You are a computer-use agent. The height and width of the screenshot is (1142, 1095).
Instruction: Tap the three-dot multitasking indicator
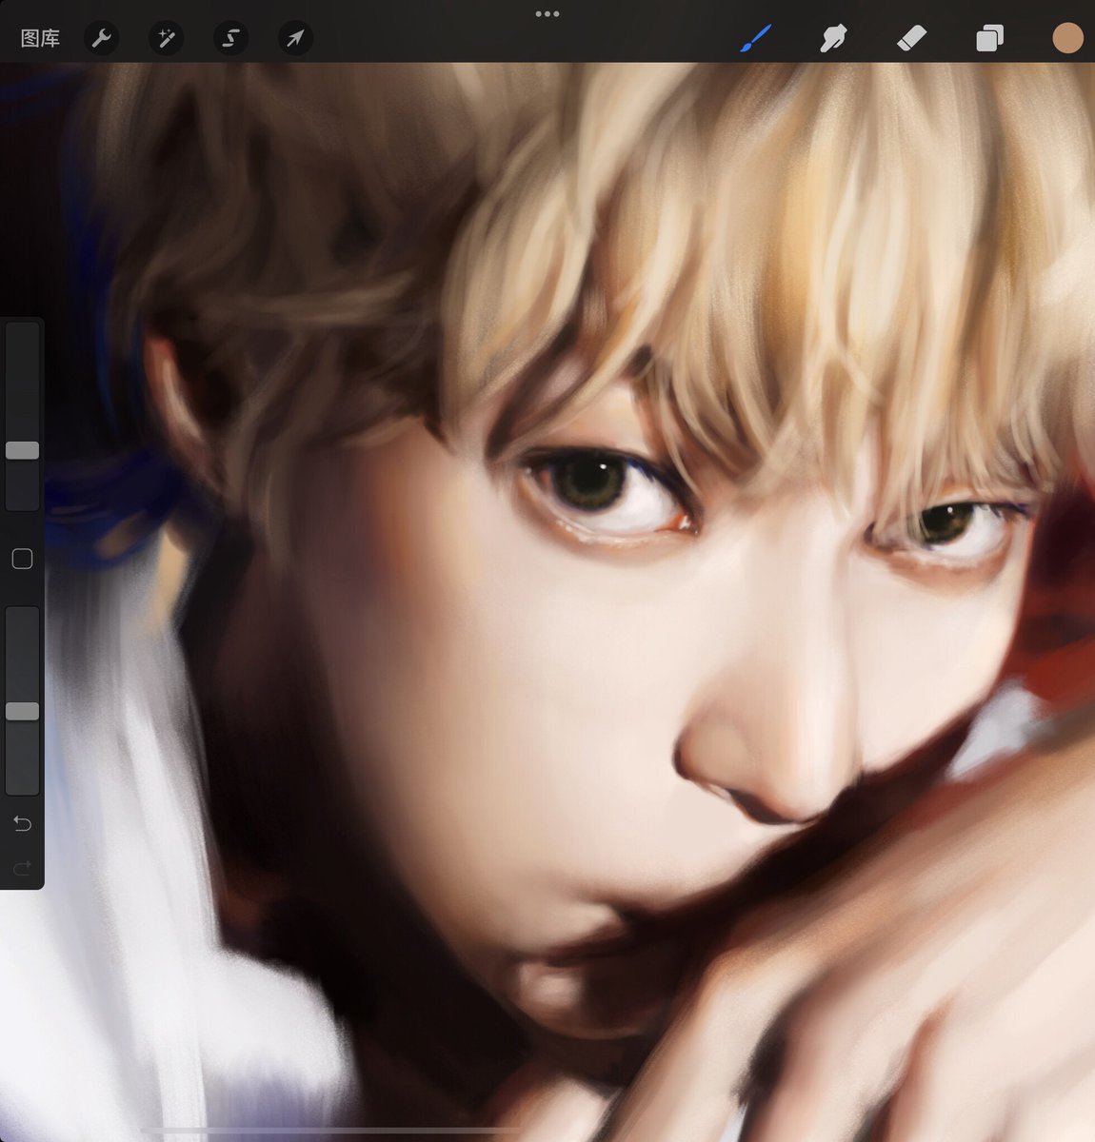pos(547,14)
